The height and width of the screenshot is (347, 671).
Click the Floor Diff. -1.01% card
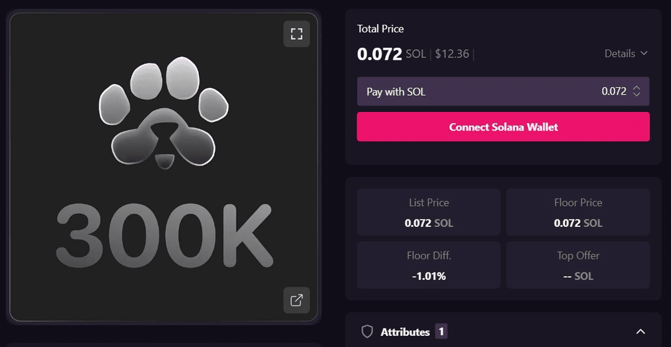coord(429,265)
